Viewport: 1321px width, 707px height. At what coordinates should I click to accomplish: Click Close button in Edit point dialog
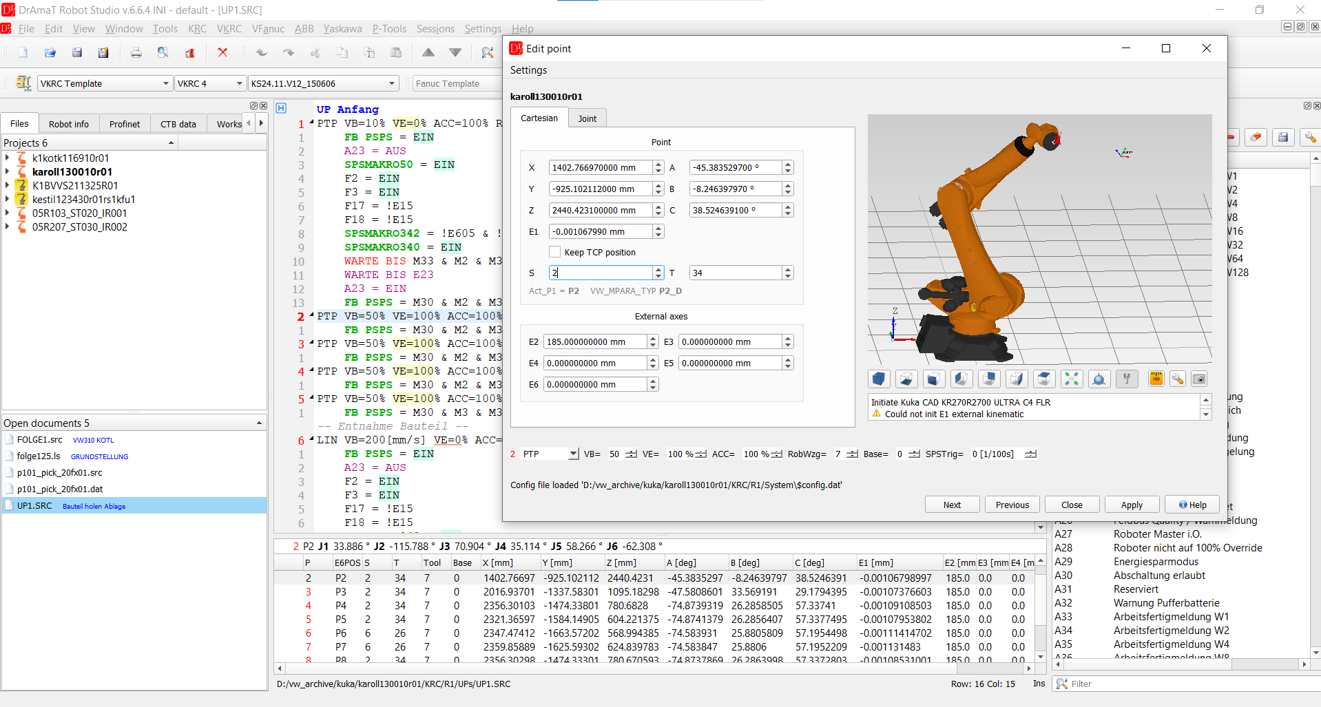1072,505
